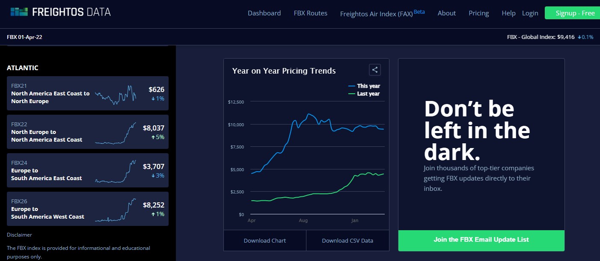Click the FBX22 sparkline chart thumbnail
Image resolution: width=600 pixels, height=261 pixels.
pyautogui.click(x=115, y=133)
